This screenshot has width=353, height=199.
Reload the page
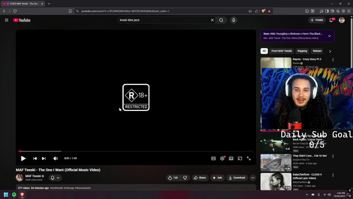[15, 11]
